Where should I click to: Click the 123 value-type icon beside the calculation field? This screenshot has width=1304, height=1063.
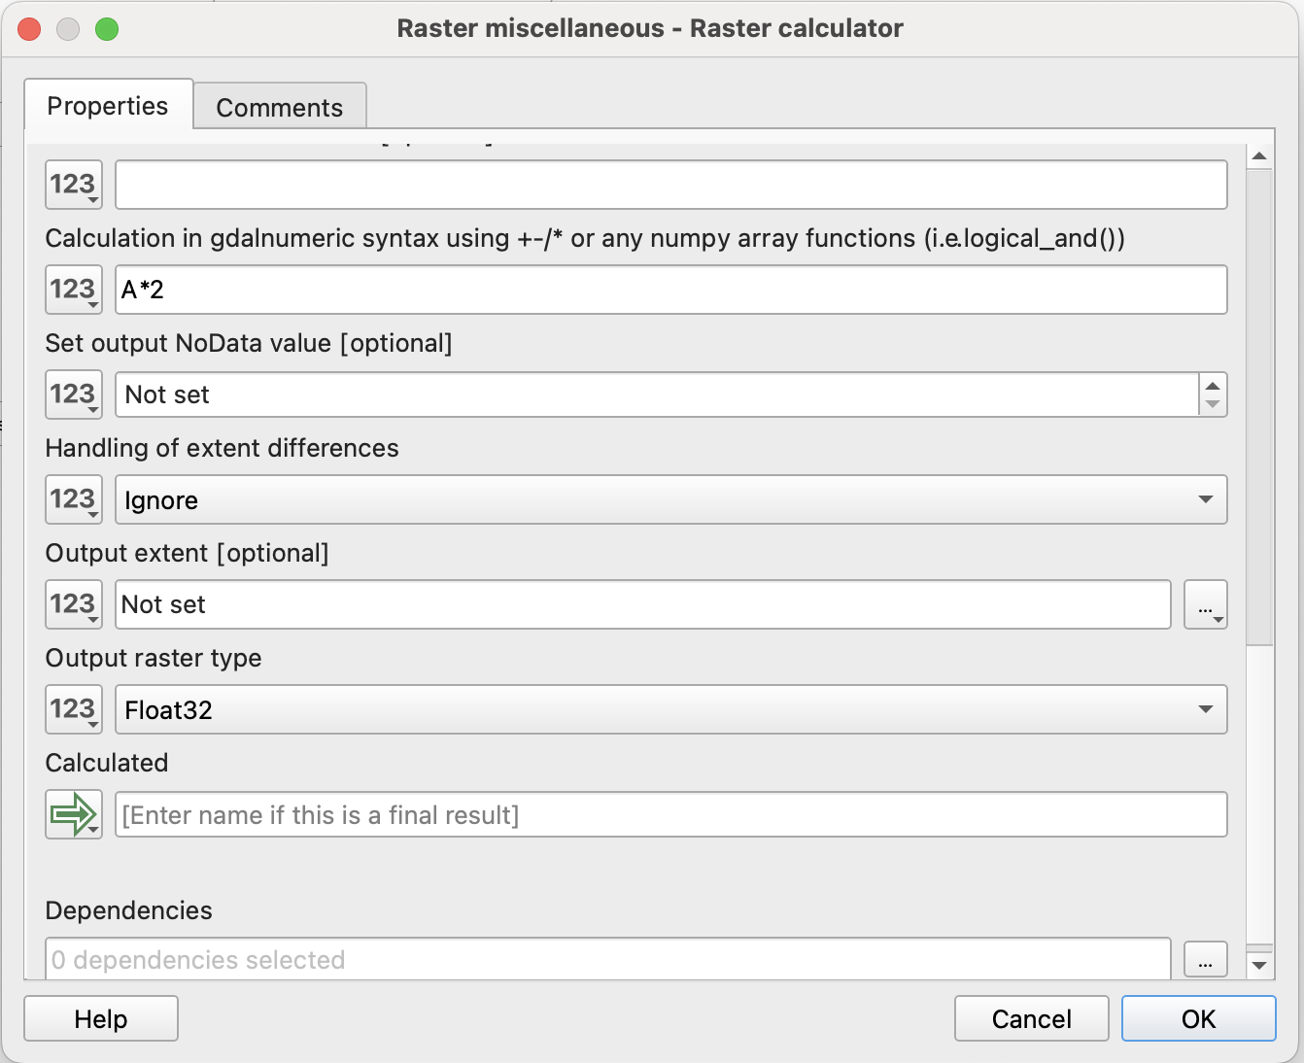point(74,290)
